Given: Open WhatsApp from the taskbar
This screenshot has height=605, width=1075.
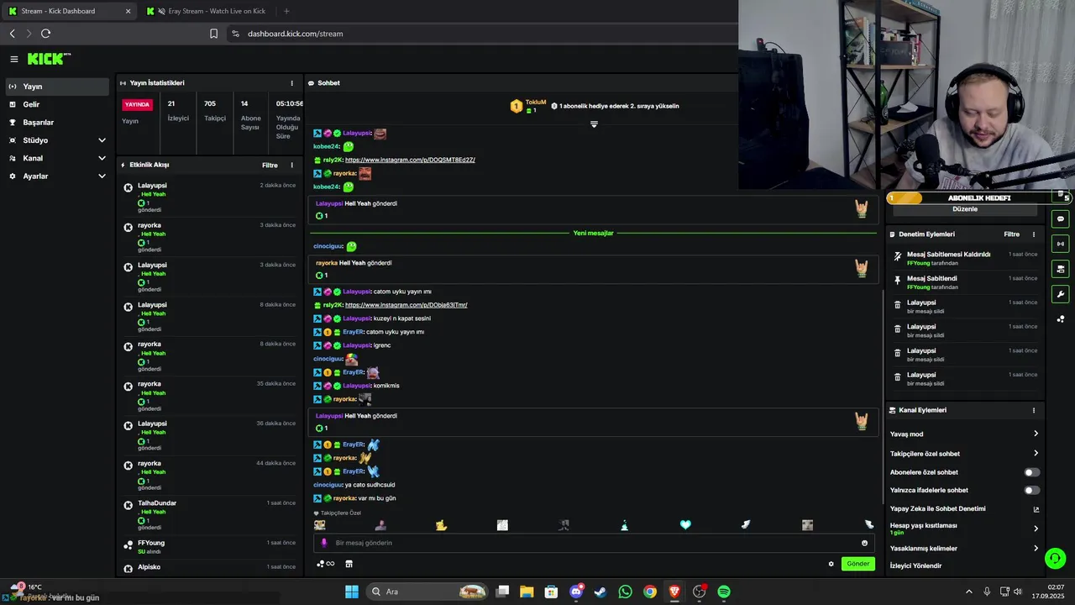Looking at the screenshot, I should [625, 592].
